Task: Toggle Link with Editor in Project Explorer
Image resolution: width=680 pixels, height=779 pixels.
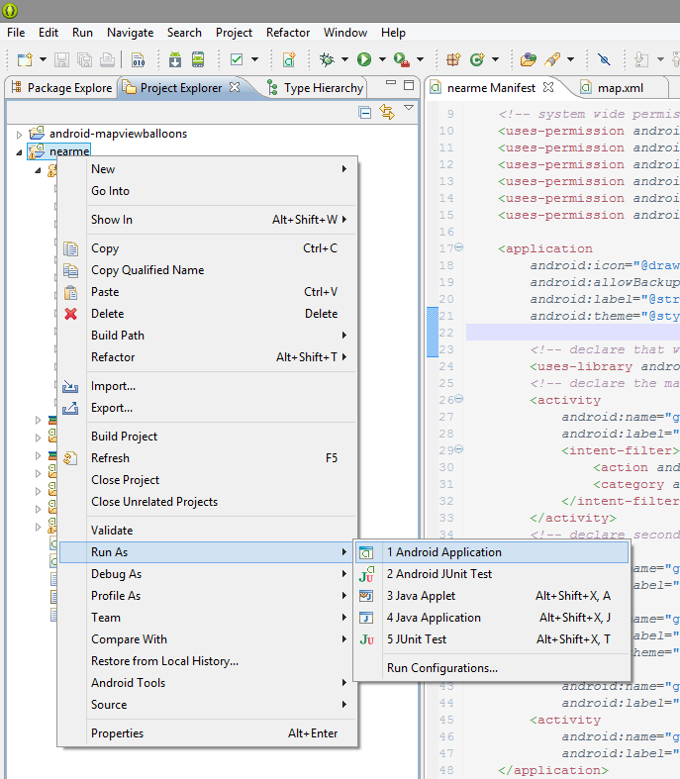Action: (387, 112)
